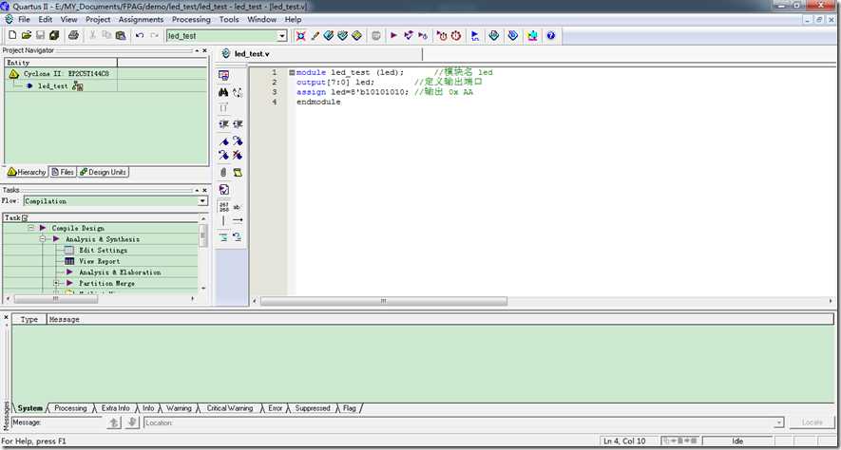This screenshot has height=450, width=841.
Task: Close the Project Navigator panel
Action: pos(205,50)
